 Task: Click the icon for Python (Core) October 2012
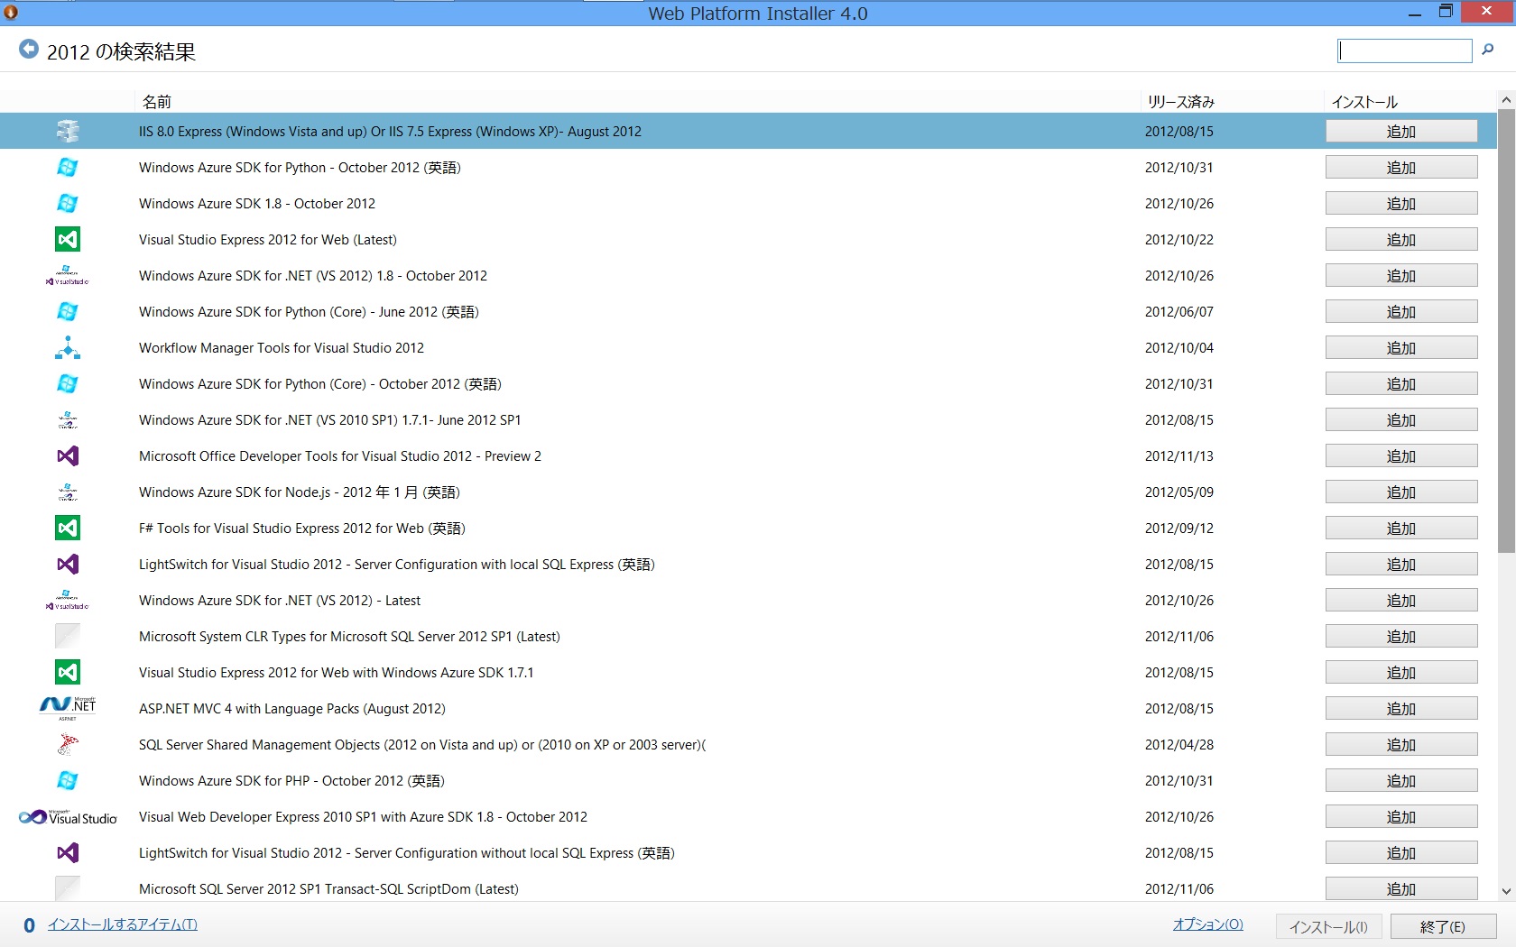[x=68, y=384]
